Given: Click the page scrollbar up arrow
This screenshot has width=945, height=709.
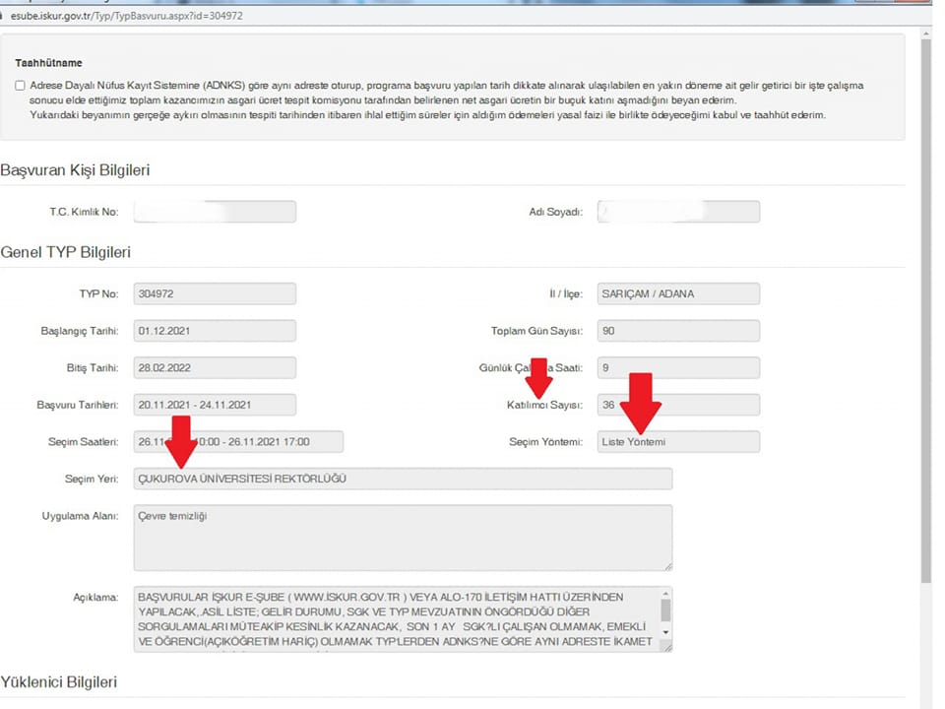Looking at the screenshot, I should pos(925,34).
